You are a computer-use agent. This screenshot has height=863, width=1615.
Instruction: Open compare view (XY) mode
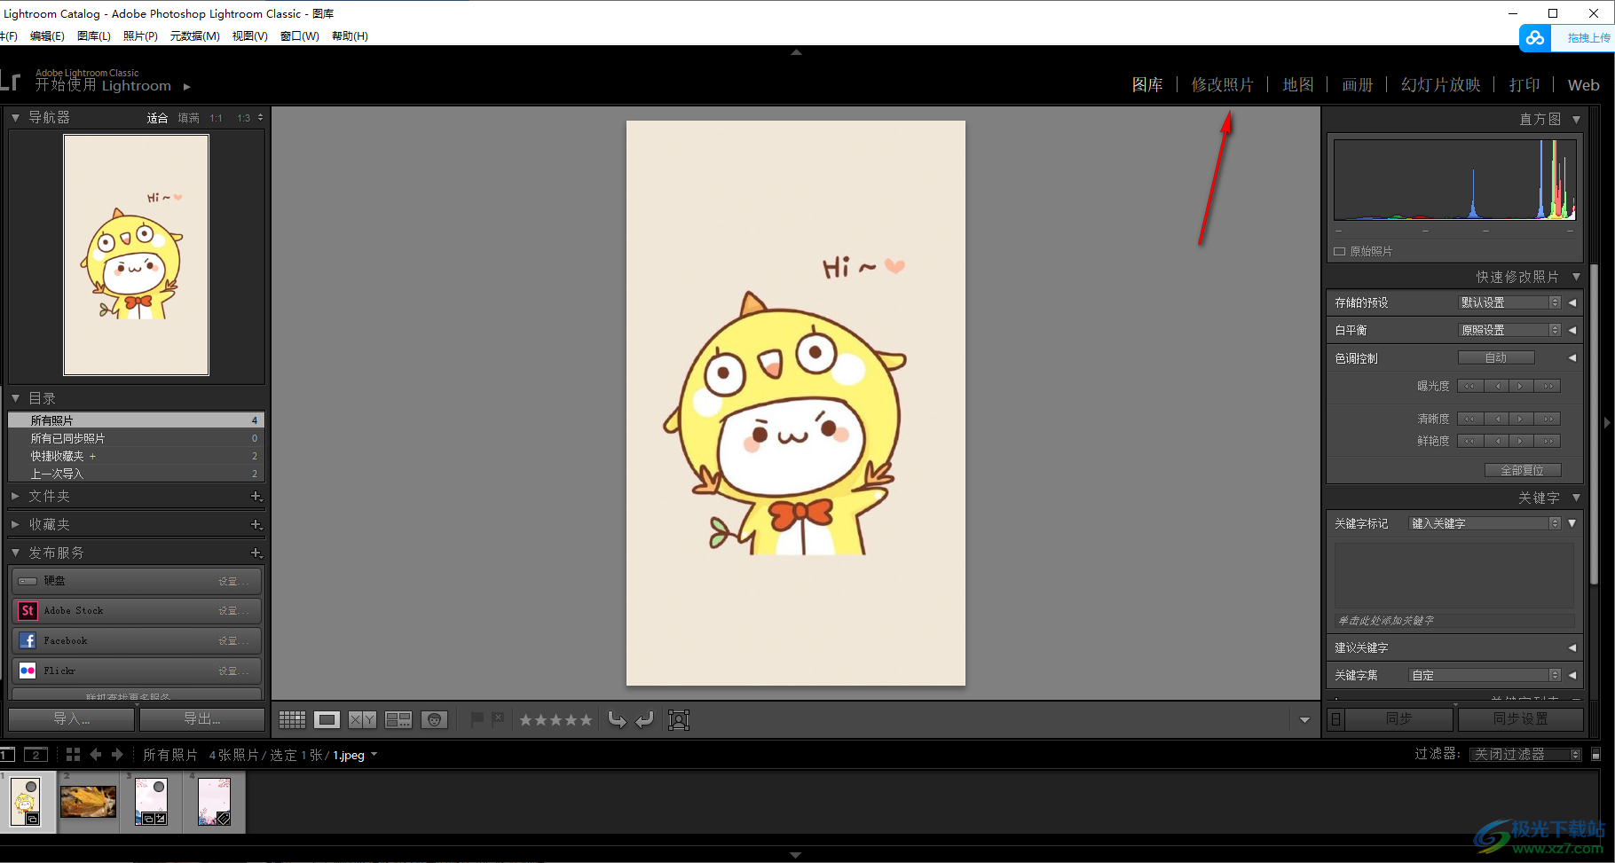coord(362,719)
